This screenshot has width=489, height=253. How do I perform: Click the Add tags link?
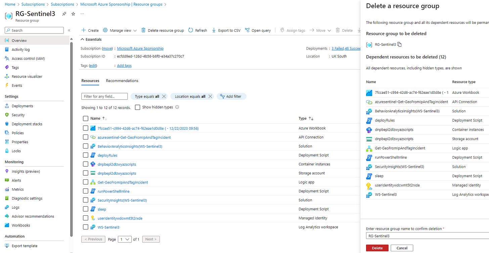[124, 66]
